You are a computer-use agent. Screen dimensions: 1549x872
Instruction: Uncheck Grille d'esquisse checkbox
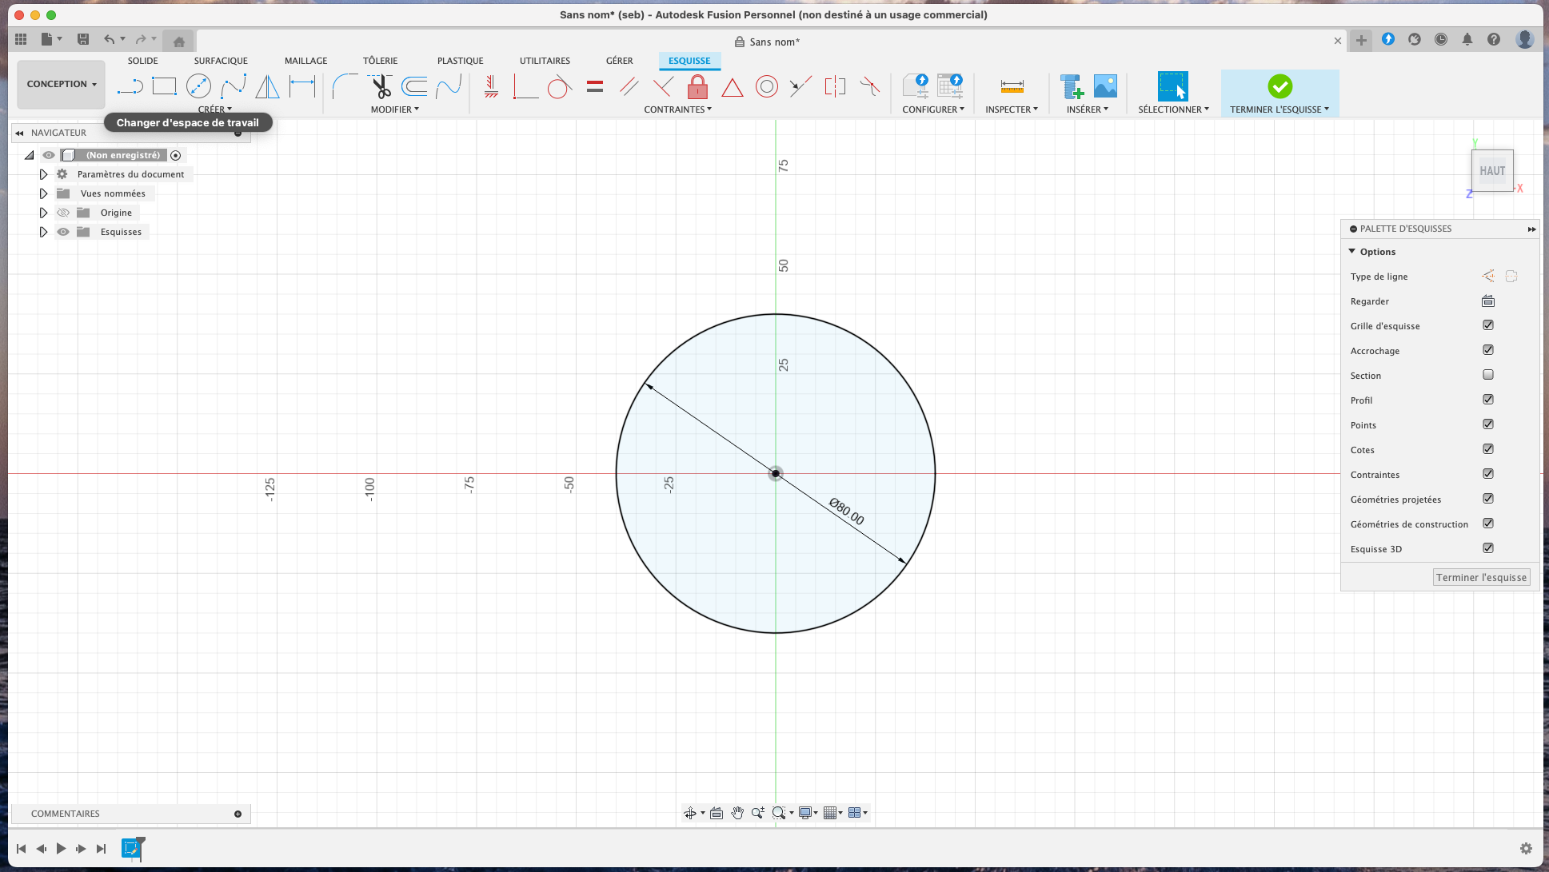pyautogui.click(x=1488, y=325)
